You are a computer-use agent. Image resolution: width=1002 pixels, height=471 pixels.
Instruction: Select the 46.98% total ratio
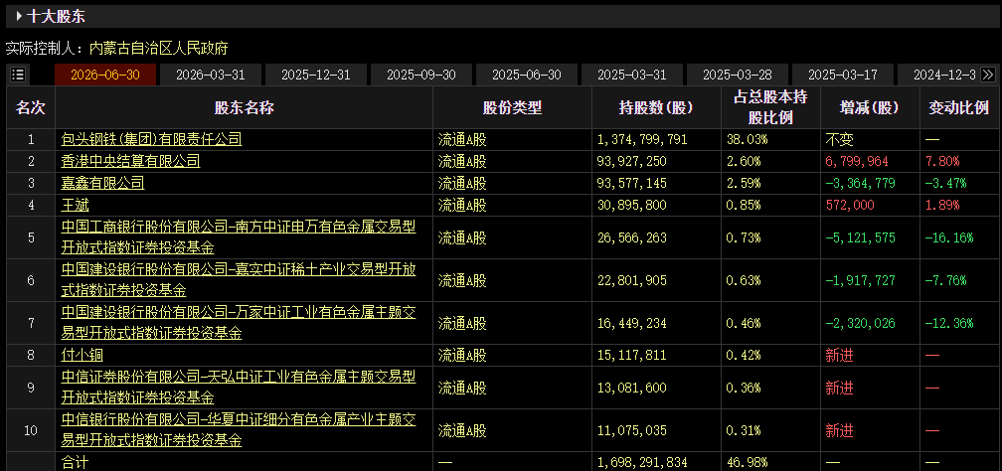(748, 462)
